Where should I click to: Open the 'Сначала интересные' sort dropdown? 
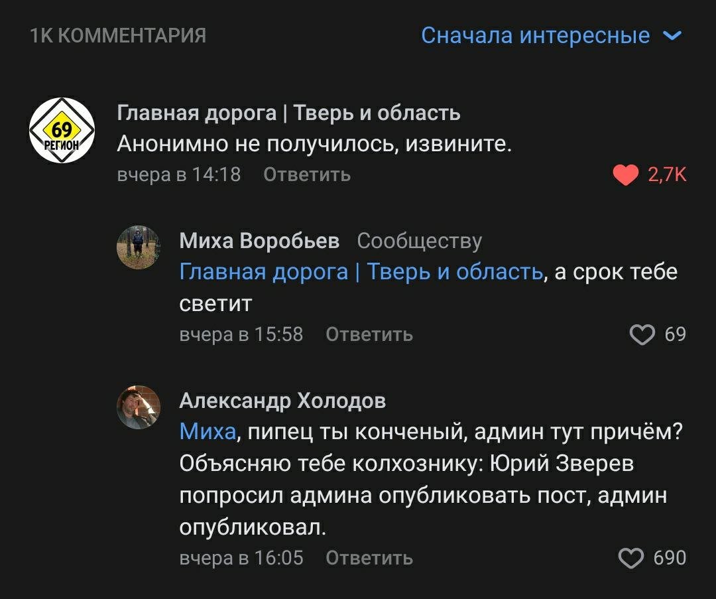535,35
